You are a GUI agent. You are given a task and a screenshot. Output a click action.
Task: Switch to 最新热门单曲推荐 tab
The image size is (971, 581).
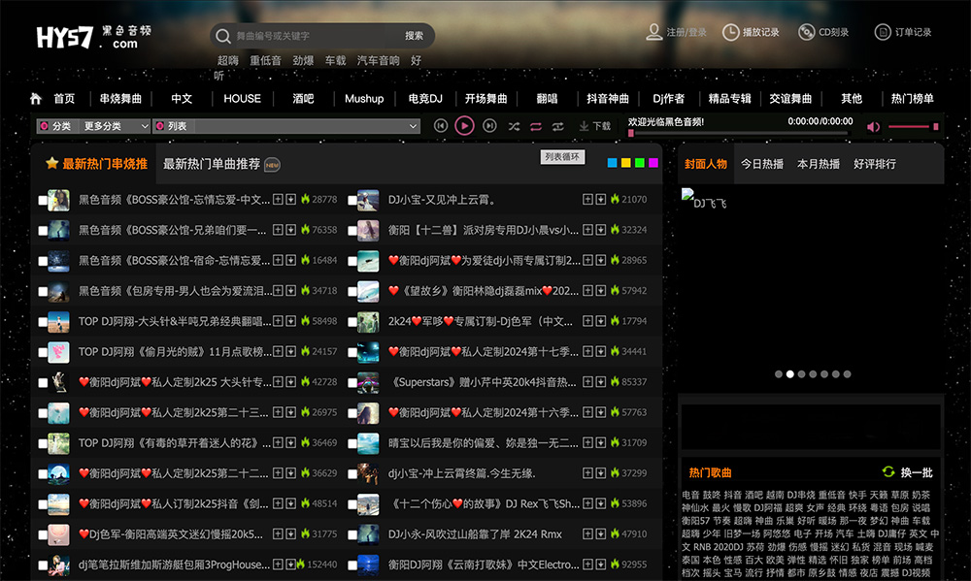click(211, 164)
